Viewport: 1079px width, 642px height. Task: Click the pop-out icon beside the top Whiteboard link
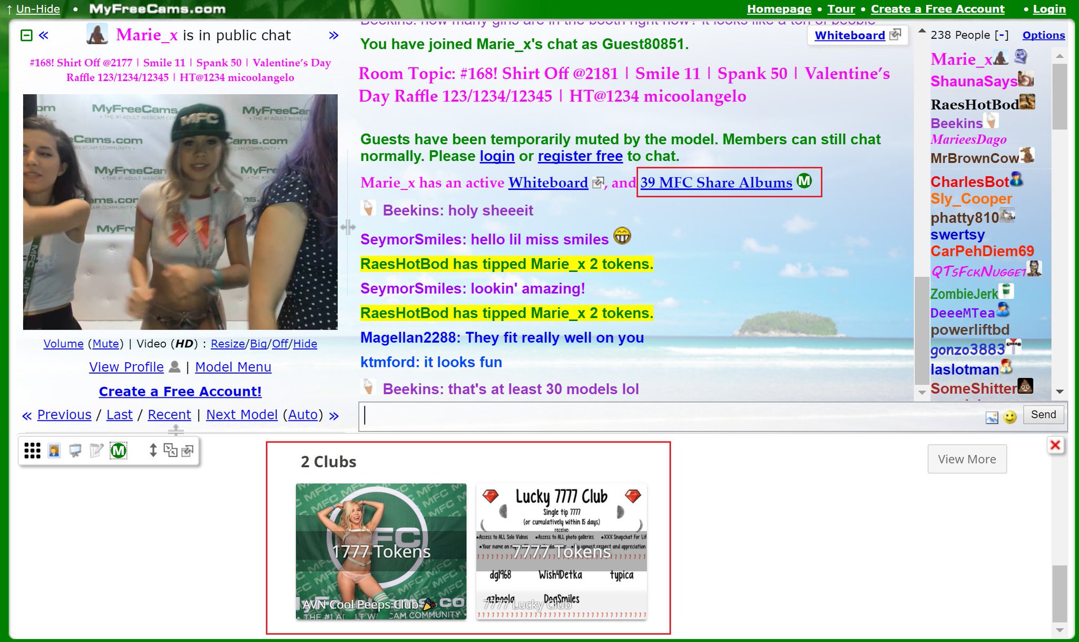[895, 35]
